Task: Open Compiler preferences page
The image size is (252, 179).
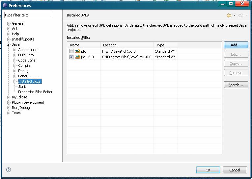Action: coord(25,66)
